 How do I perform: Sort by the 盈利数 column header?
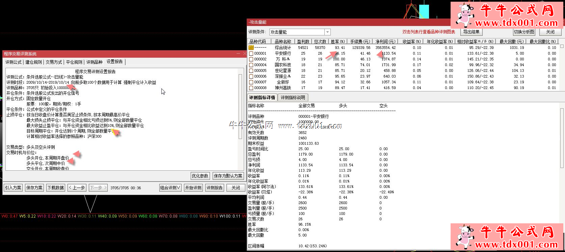click(303, 41)
